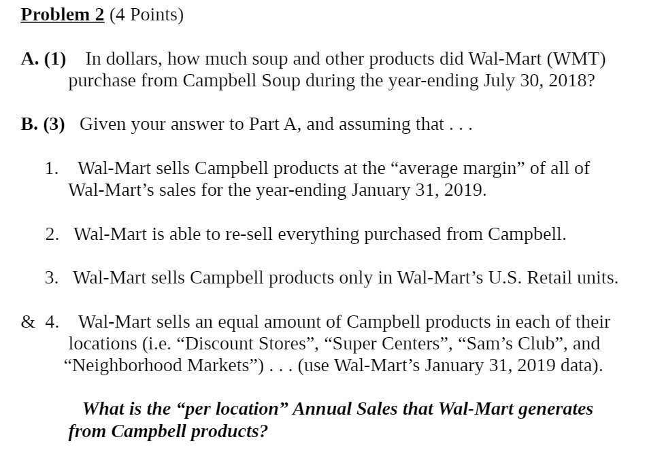This screenshot has width=647, height=467.
Task: Click "Campbell Soup" in Part A question
Action: pos(242,81)
